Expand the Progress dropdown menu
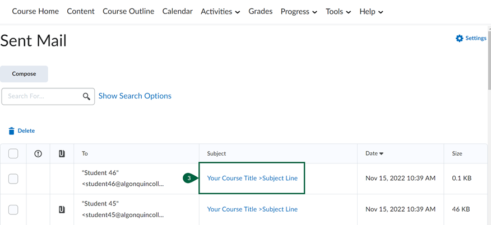This screenshot has height=225, width=491. pos(299,12)
